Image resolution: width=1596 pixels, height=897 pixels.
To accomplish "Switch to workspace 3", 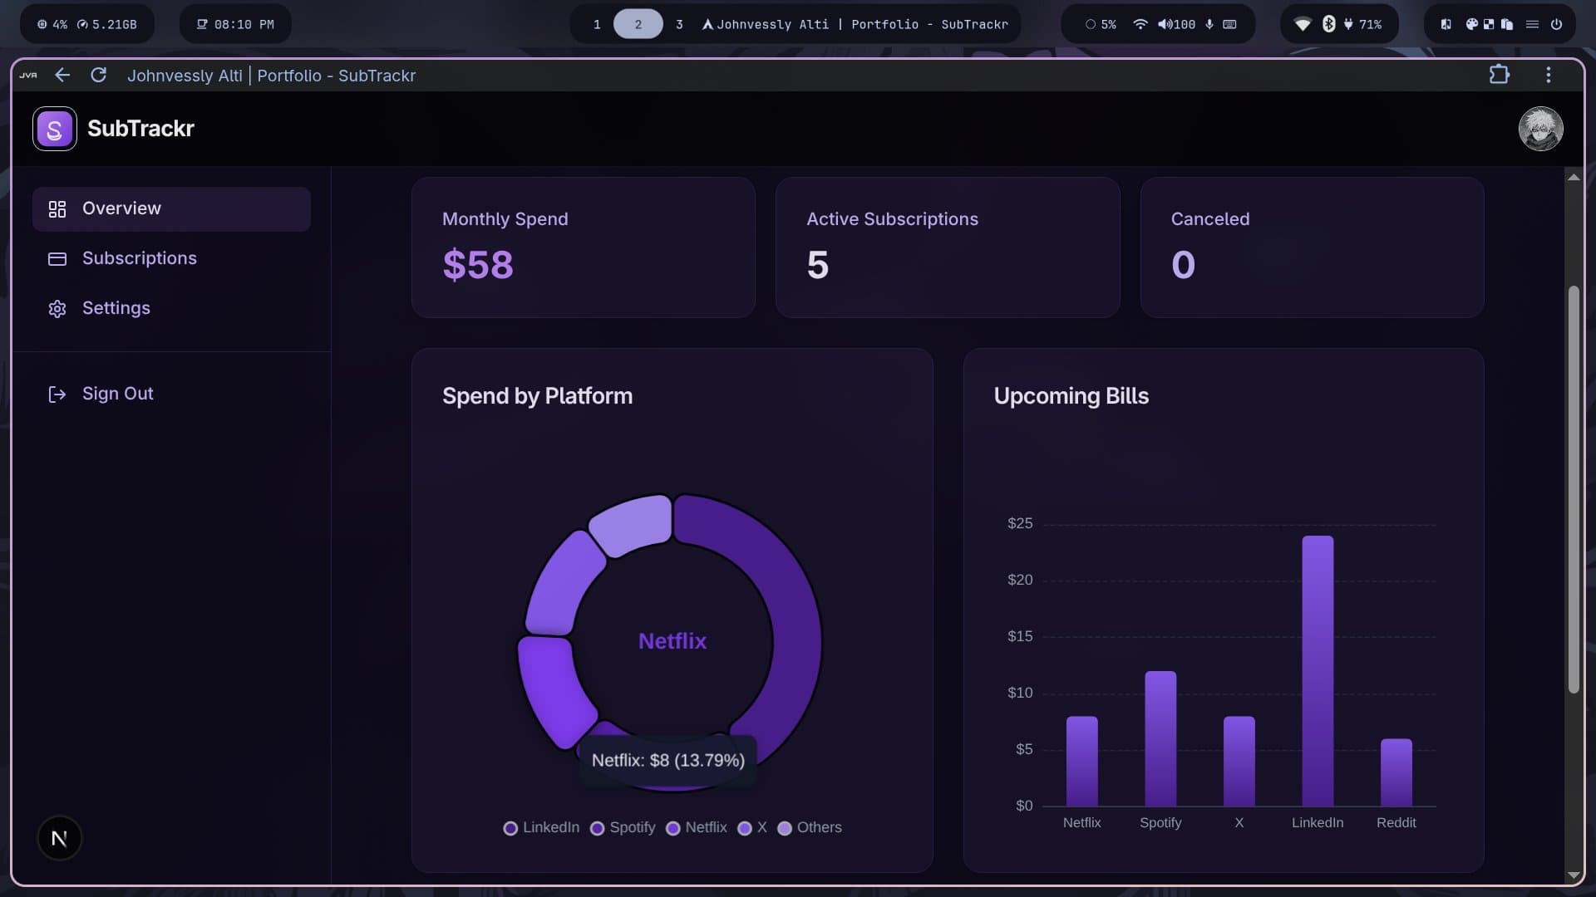I will [679, 24].
